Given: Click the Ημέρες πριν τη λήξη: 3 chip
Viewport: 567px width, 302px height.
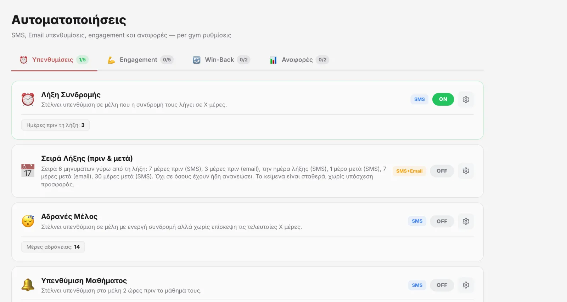Looking at the screenshot, I should 55,125.
